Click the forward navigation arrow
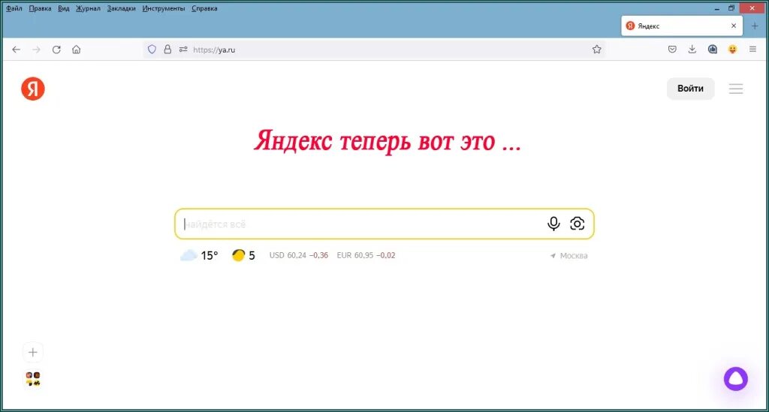 [36, 50]
